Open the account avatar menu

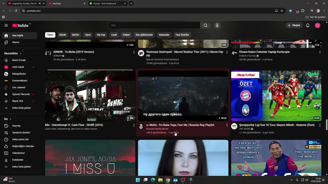point(317,25)
